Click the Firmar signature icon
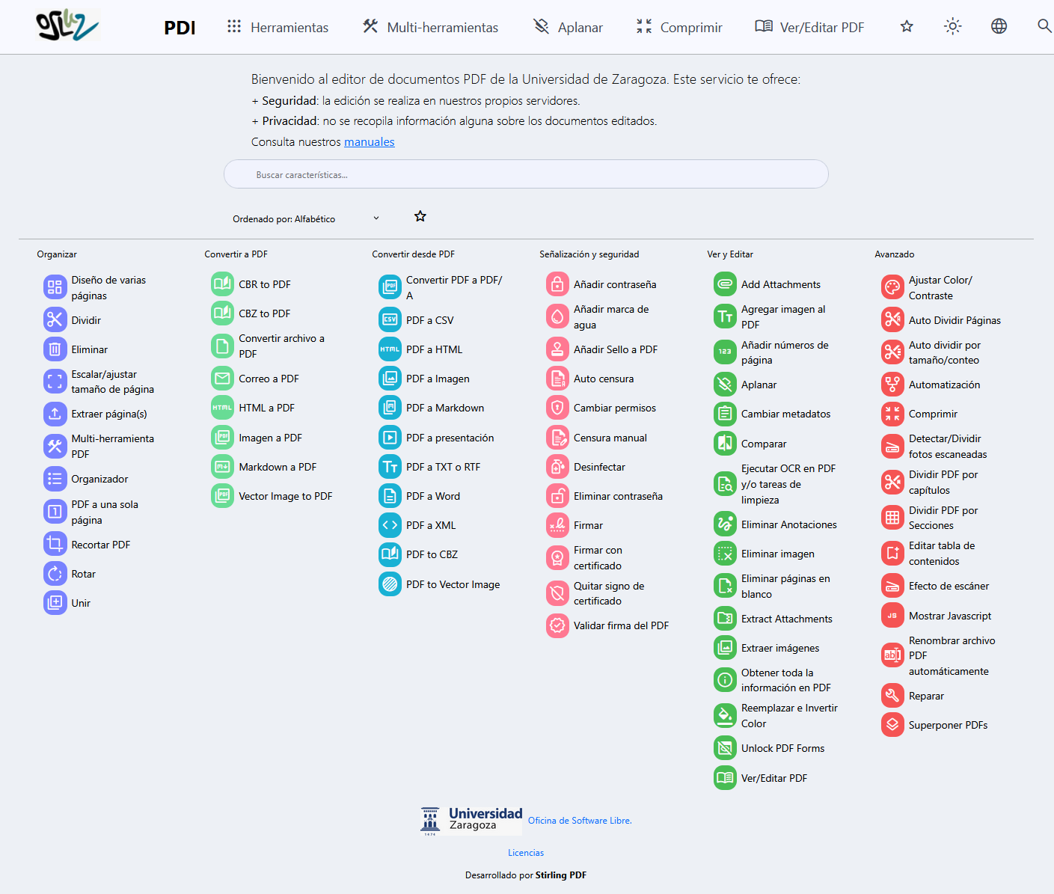The image size is (1054, 894). pos(557,525)
